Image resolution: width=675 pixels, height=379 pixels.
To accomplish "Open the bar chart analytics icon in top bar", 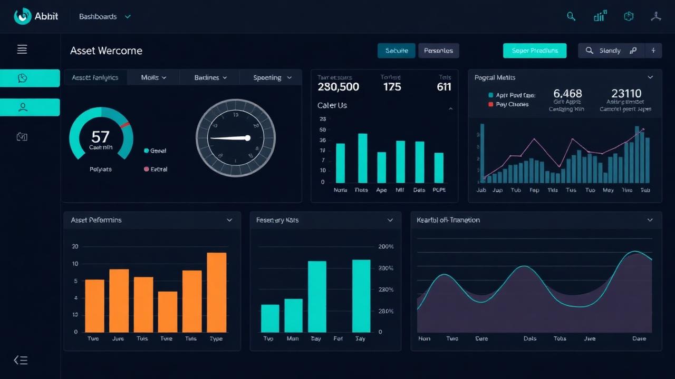I will [x=600, y=16].
